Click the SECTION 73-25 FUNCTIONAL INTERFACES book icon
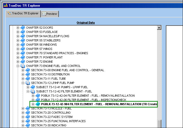This screenshot has width=183, height=128. [28, 121]
